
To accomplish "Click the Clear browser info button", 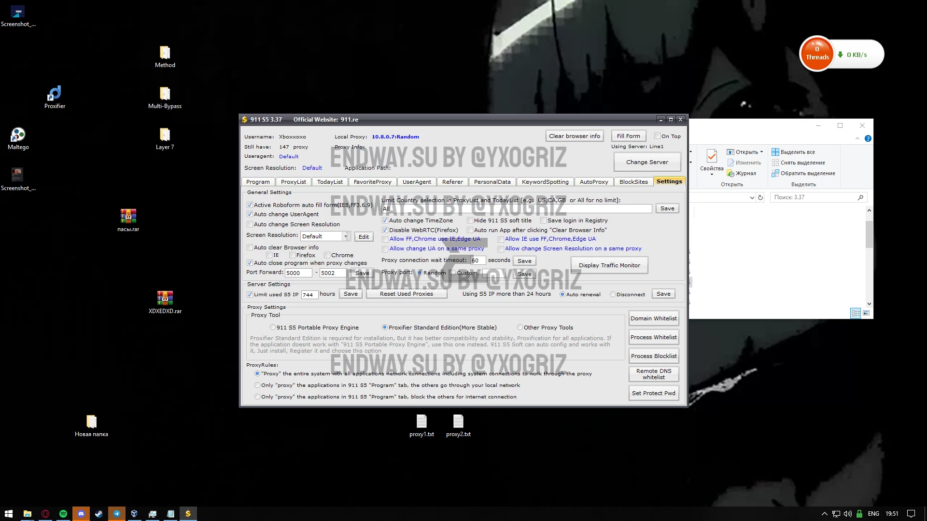I will (x=575, y=136).
